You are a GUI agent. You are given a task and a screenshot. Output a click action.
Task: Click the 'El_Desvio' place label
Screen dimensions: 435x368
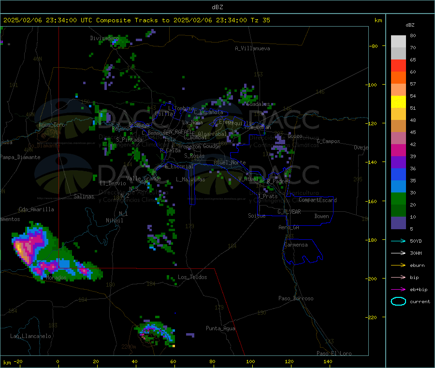tap(113, 183)
